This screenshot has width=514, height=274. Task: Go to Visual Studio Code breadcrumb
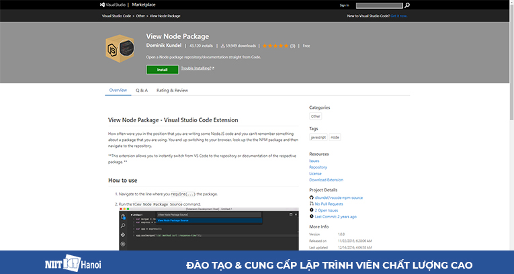click(116, 15)
